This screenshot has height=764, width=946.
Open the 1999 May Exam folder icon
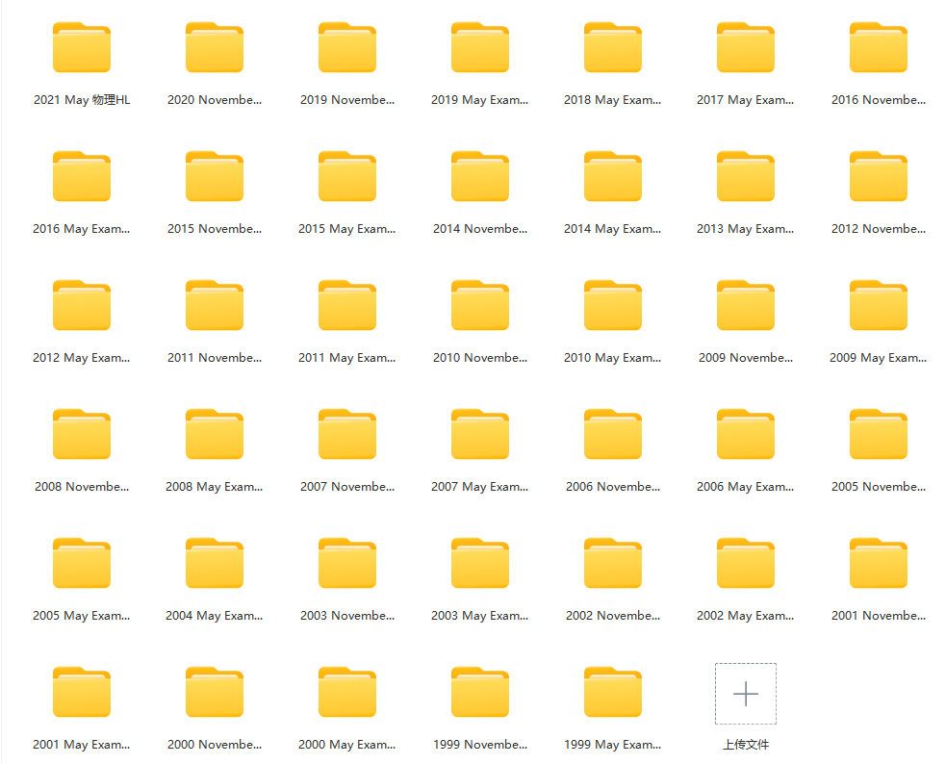pos(612,692)
